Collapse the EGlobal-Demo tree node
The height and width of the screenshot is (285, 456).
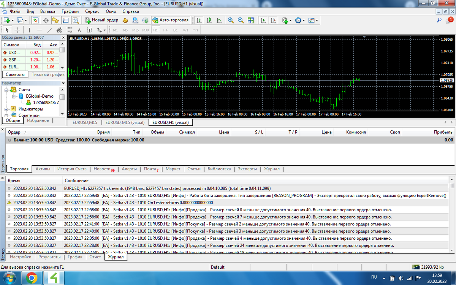point(14,96)
